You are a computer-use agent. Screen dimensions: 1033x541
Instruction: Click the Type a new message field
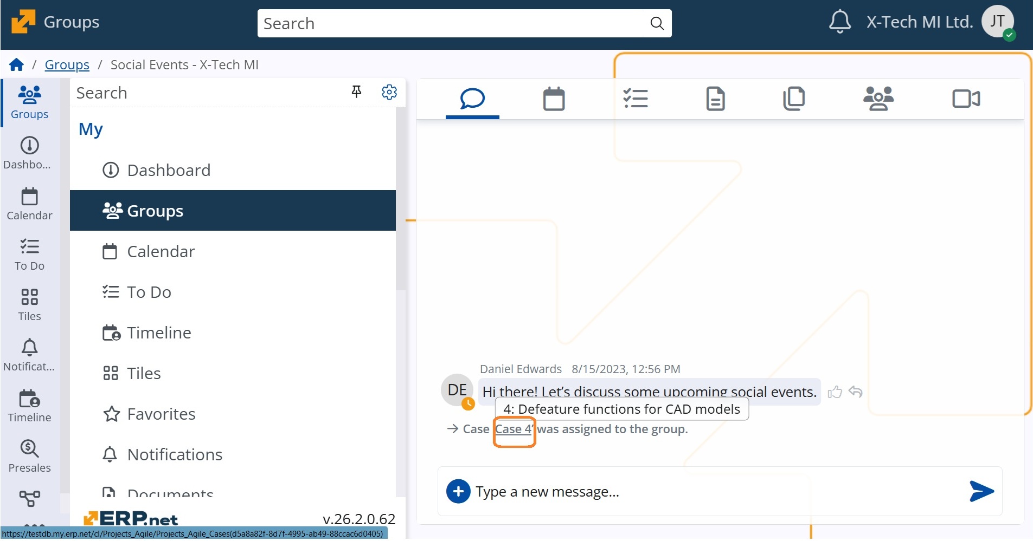705,491
